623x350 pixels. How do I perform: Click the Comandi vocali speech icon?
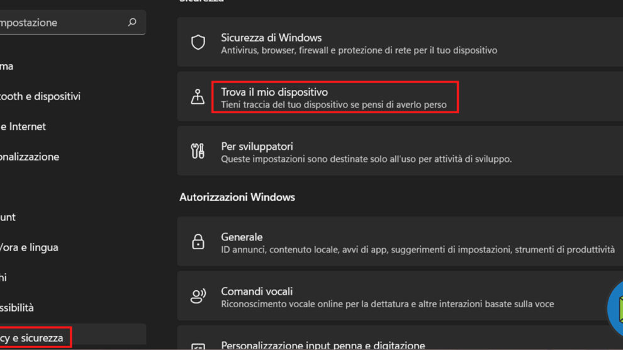[198, 296]
